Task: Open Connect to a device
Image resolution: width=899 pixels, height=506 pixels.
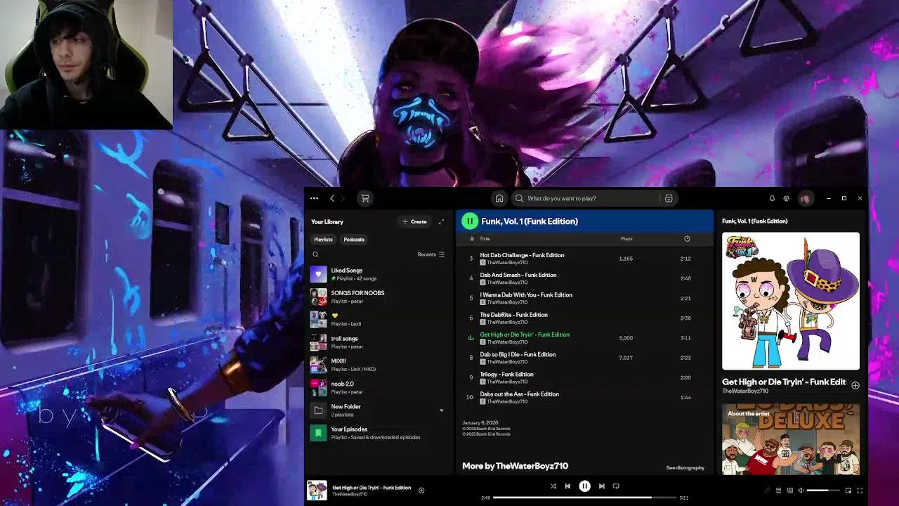Action: point(790,491)
